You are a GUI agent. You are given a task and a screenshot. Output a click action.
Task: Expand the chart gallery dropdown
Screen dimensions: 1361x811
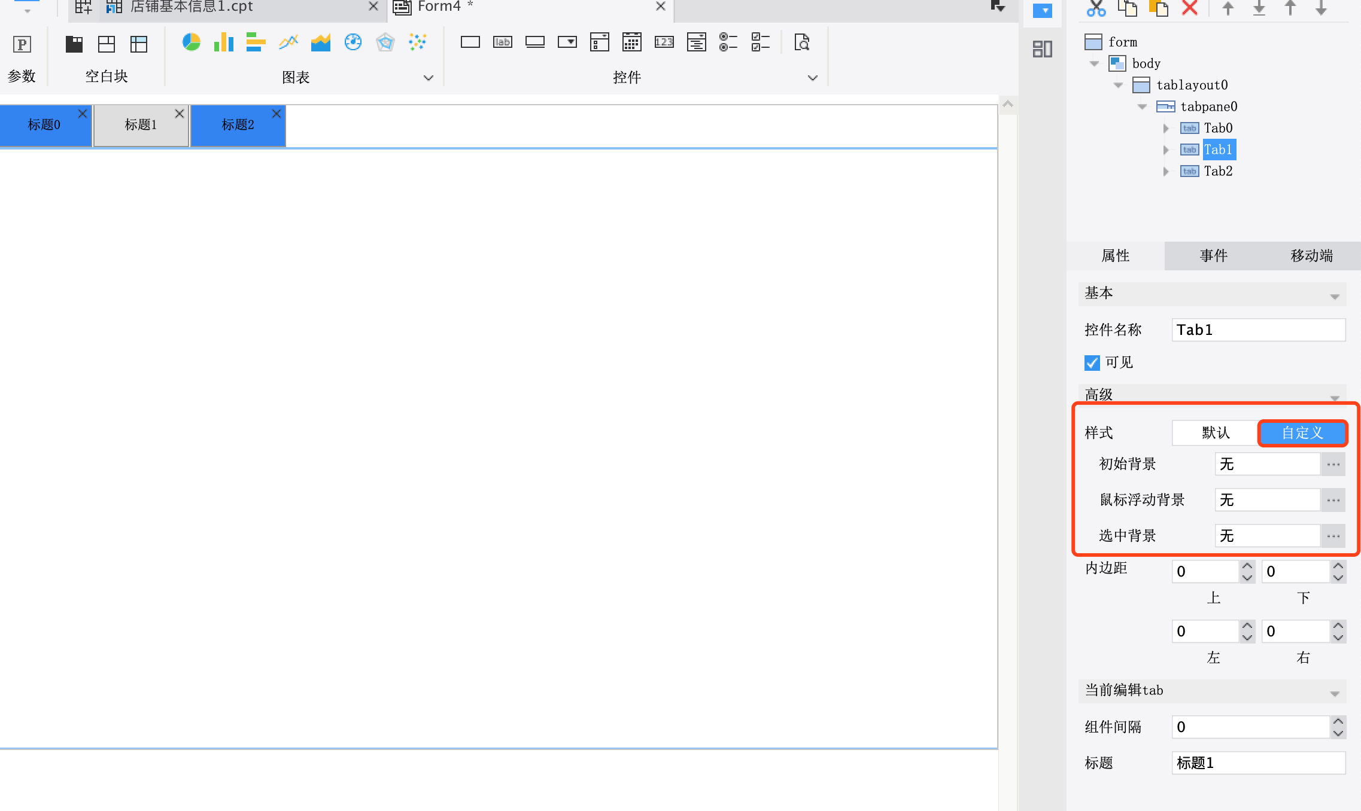click(428, 78)
